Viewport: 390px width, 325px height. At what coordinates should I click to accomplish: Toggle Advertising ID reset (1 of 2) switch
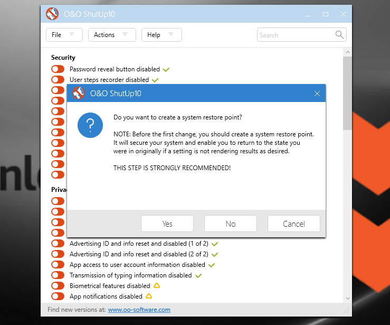pos(58,243)
